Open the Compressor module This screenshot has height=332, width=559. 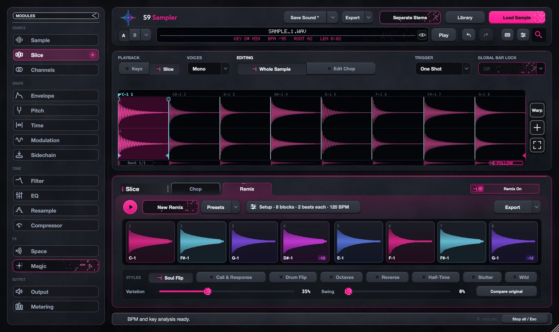56,225
